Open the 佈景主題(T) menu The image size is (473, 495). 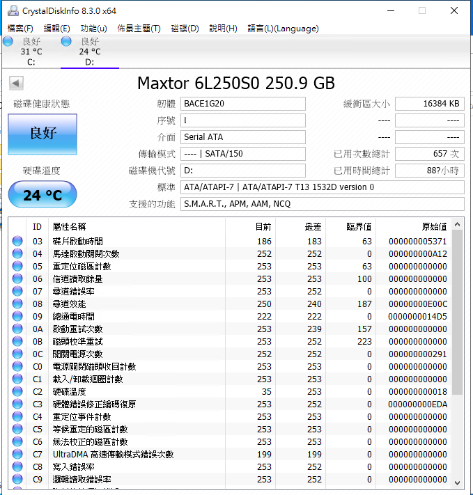(x=139, y=29)
